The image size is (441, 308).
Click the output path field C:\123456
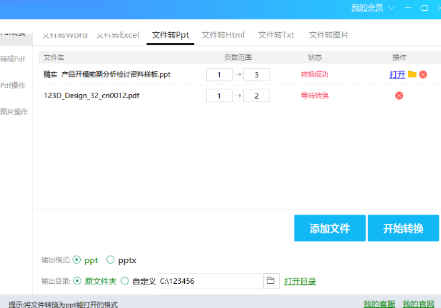208,281
